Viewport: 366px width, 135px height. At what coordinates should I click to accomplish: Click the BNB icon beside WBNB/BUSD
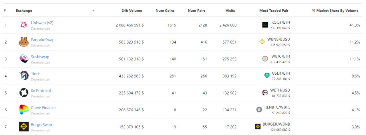click(x=262, y=42)
